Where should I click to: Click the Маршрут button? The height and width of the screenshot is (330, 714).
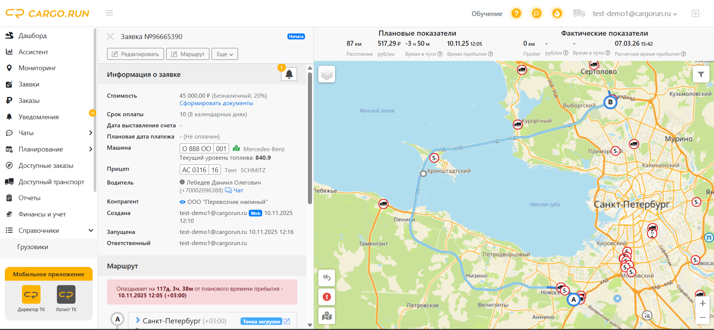(188, 54)
